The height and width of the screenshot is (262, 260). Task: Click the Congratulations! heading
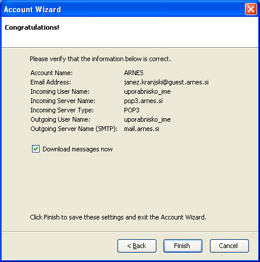point(32,27)
